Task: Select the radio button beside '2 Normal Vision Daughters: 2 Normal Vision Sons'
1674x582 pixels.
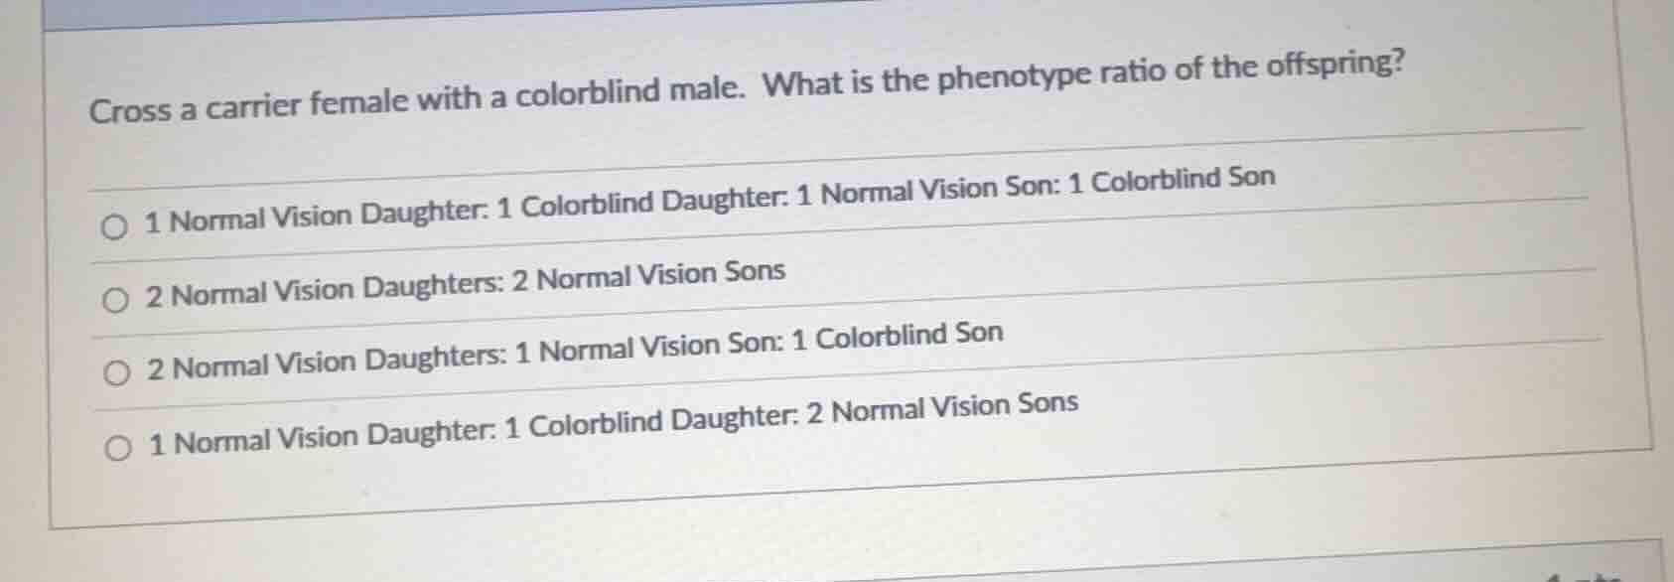Action: tap(116, 298)
